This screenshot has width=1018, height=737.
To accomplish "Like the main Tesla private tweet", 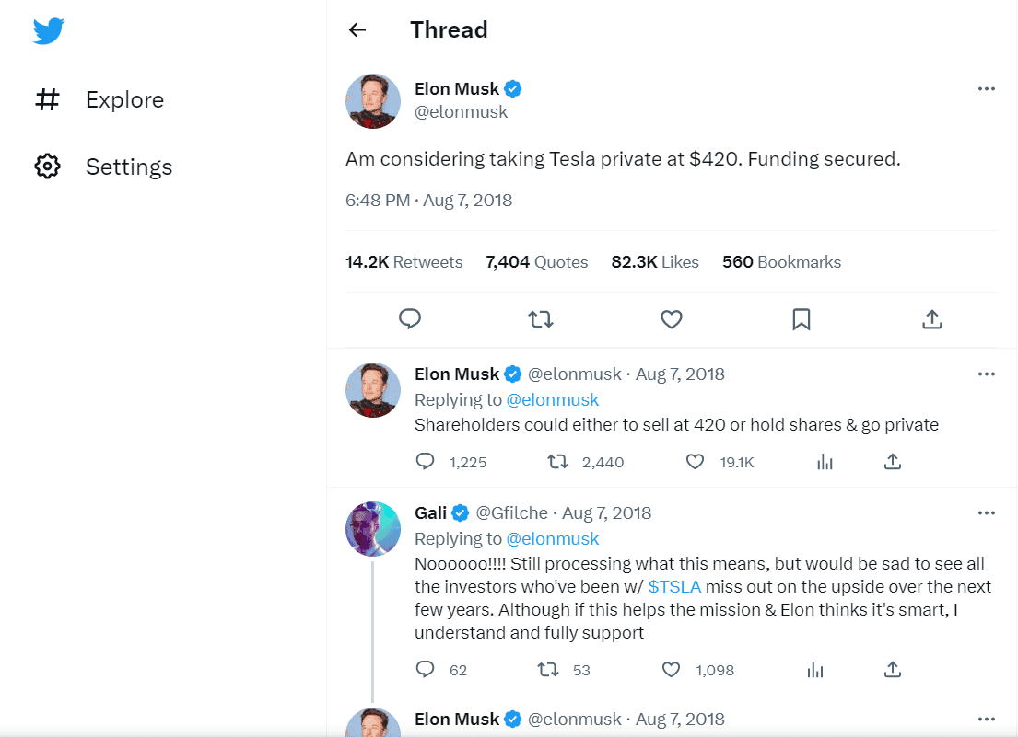I will coord(672,319).
